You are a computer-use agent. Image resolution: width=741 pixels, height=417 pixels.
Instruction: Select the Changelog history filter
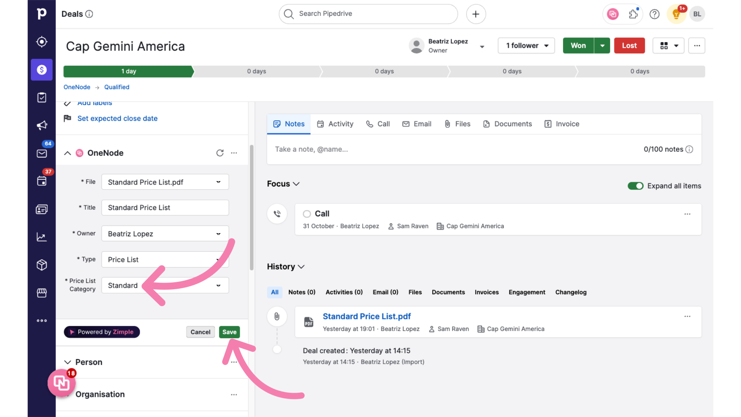571,292
